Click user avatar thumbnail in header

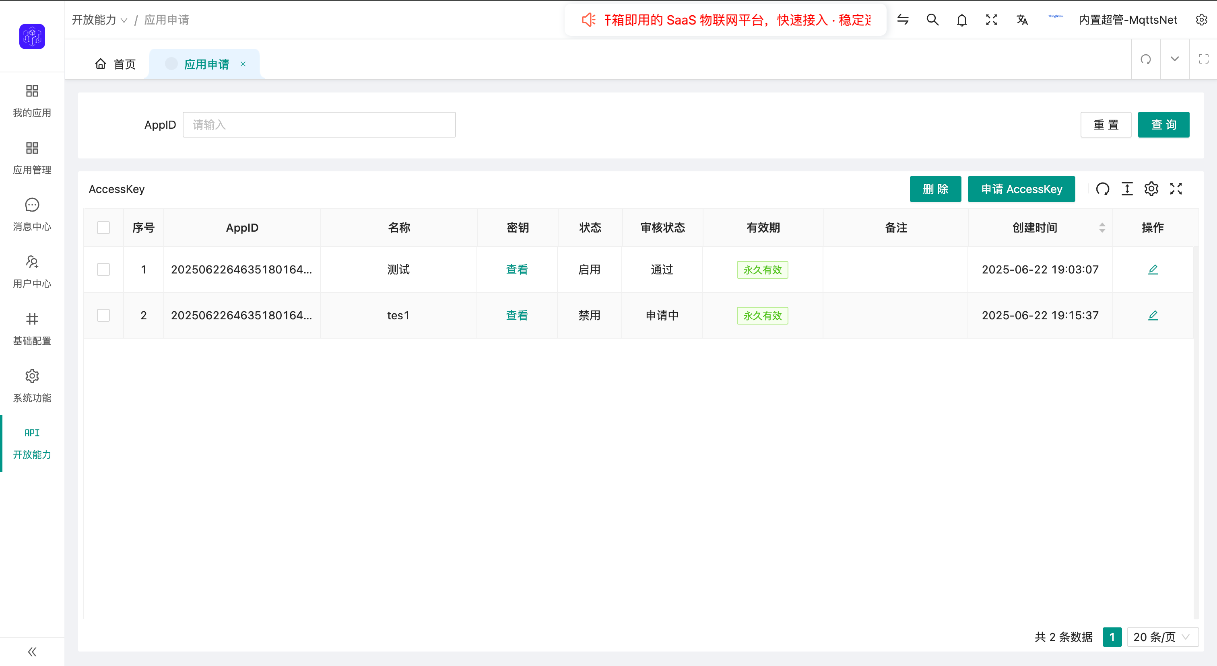pyautogui.click(x=1056, y=16)
